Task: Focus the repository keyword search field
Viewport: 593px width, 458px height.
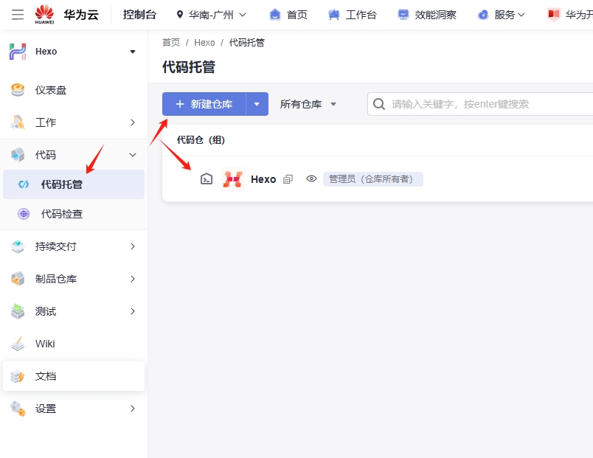Action: click(x=487, y=104)
